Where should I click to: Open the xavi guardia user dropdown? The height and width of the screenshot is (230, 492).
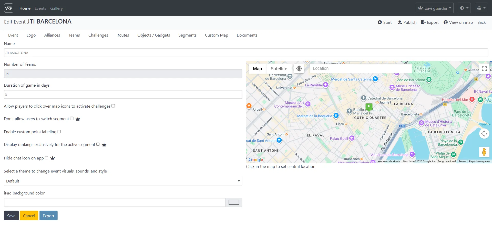[x=434, y=8]
